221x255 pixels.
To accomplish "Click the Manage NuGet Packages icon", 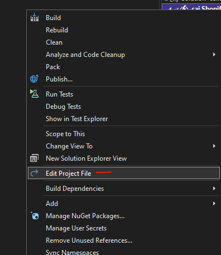I will [35, 216].
